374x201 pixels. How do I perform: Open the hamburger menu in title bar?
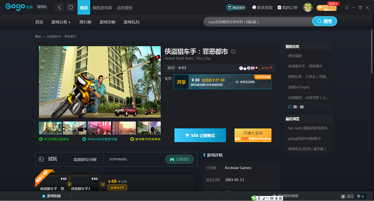pos(346,7)
